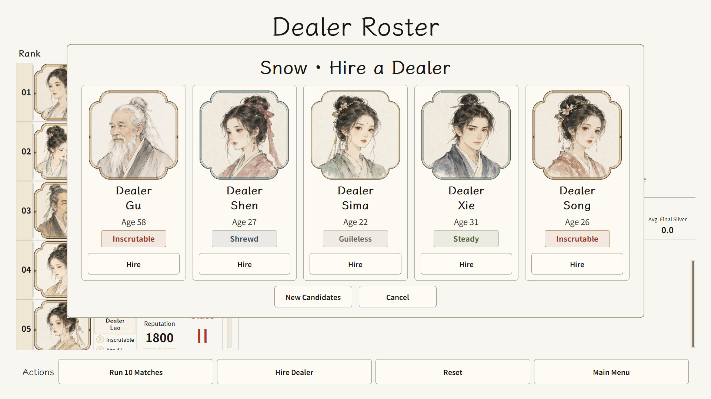Image resolution: width=711 pixels, height=399 pixels.
Task: Select the Steady trait tag
Action: click(466, 239)
